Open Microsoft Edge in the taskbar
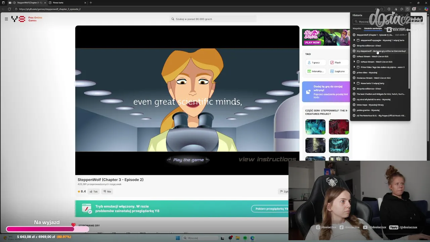430x242 pixels. [x=252, y=238]
